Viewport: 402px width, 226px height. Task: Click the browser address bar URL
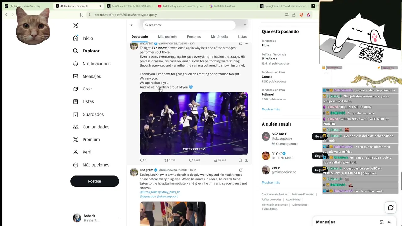point(126,15)
